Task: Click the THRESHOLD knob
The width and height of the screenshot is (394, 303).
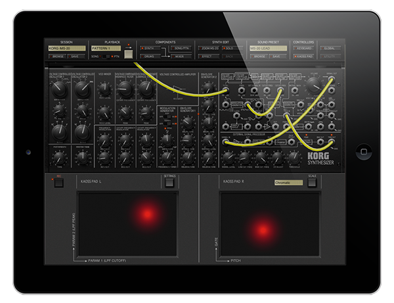Action: (294, 158)
